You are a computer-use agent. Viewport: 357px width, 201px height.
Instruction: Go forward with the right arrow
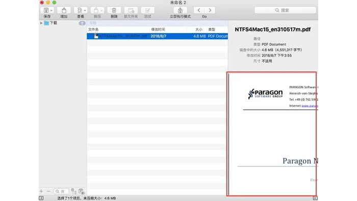pyautogui.click(x=210, y=10)
